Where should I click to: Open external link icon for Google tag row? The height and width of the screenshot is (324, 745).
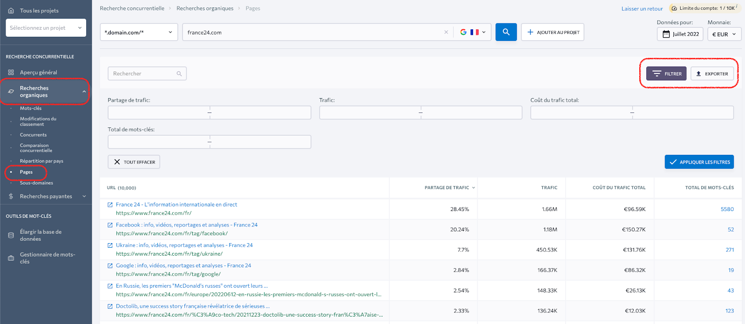pyautogui.click(x=110, y=266)
